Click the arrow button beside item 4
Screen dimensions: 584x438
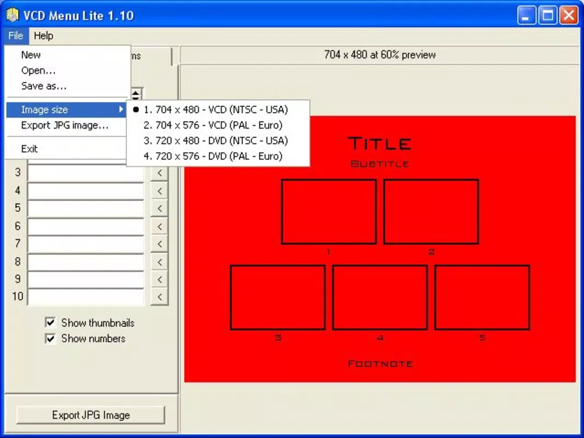[159, 191]
